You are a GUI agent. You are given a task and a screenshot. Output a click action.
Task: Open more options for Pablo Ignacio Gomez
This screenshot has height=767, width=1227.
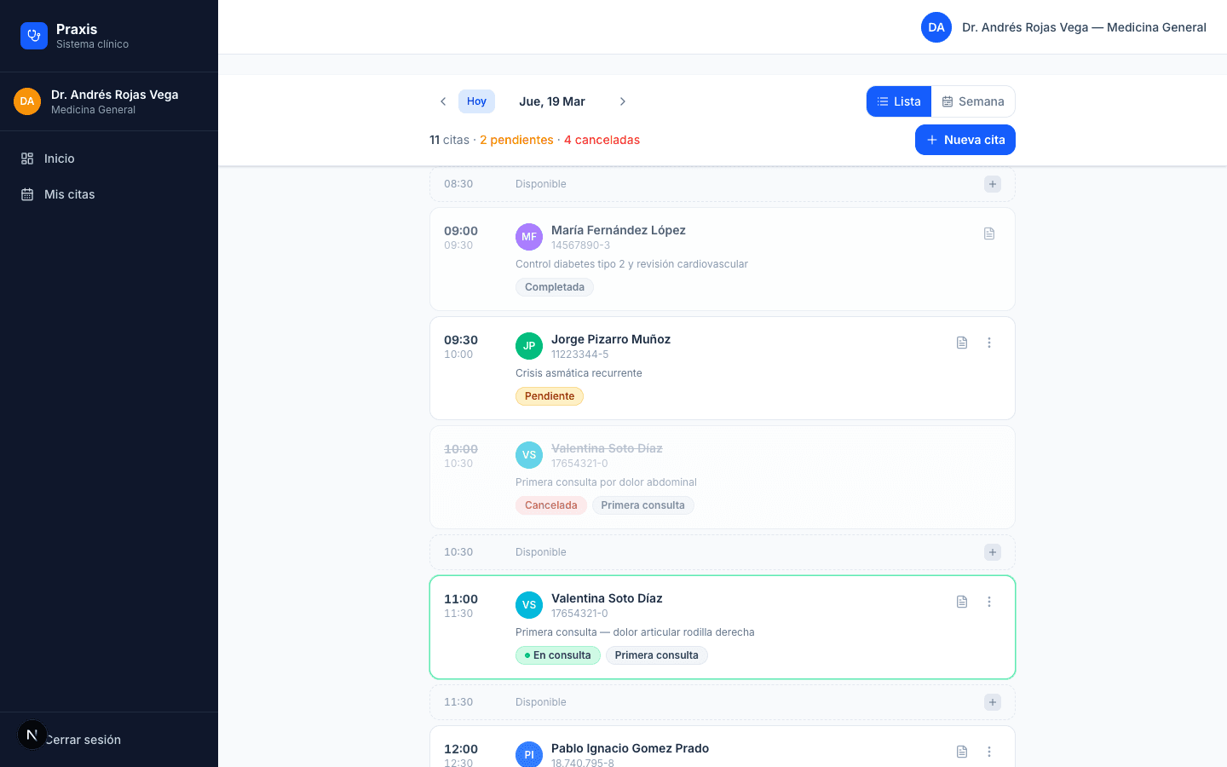(989, 752)
